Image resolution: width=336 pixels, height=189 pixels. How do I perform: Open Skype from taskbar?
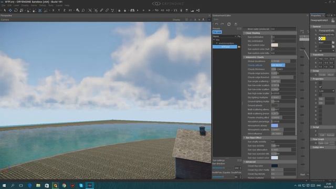coord(81,185)
